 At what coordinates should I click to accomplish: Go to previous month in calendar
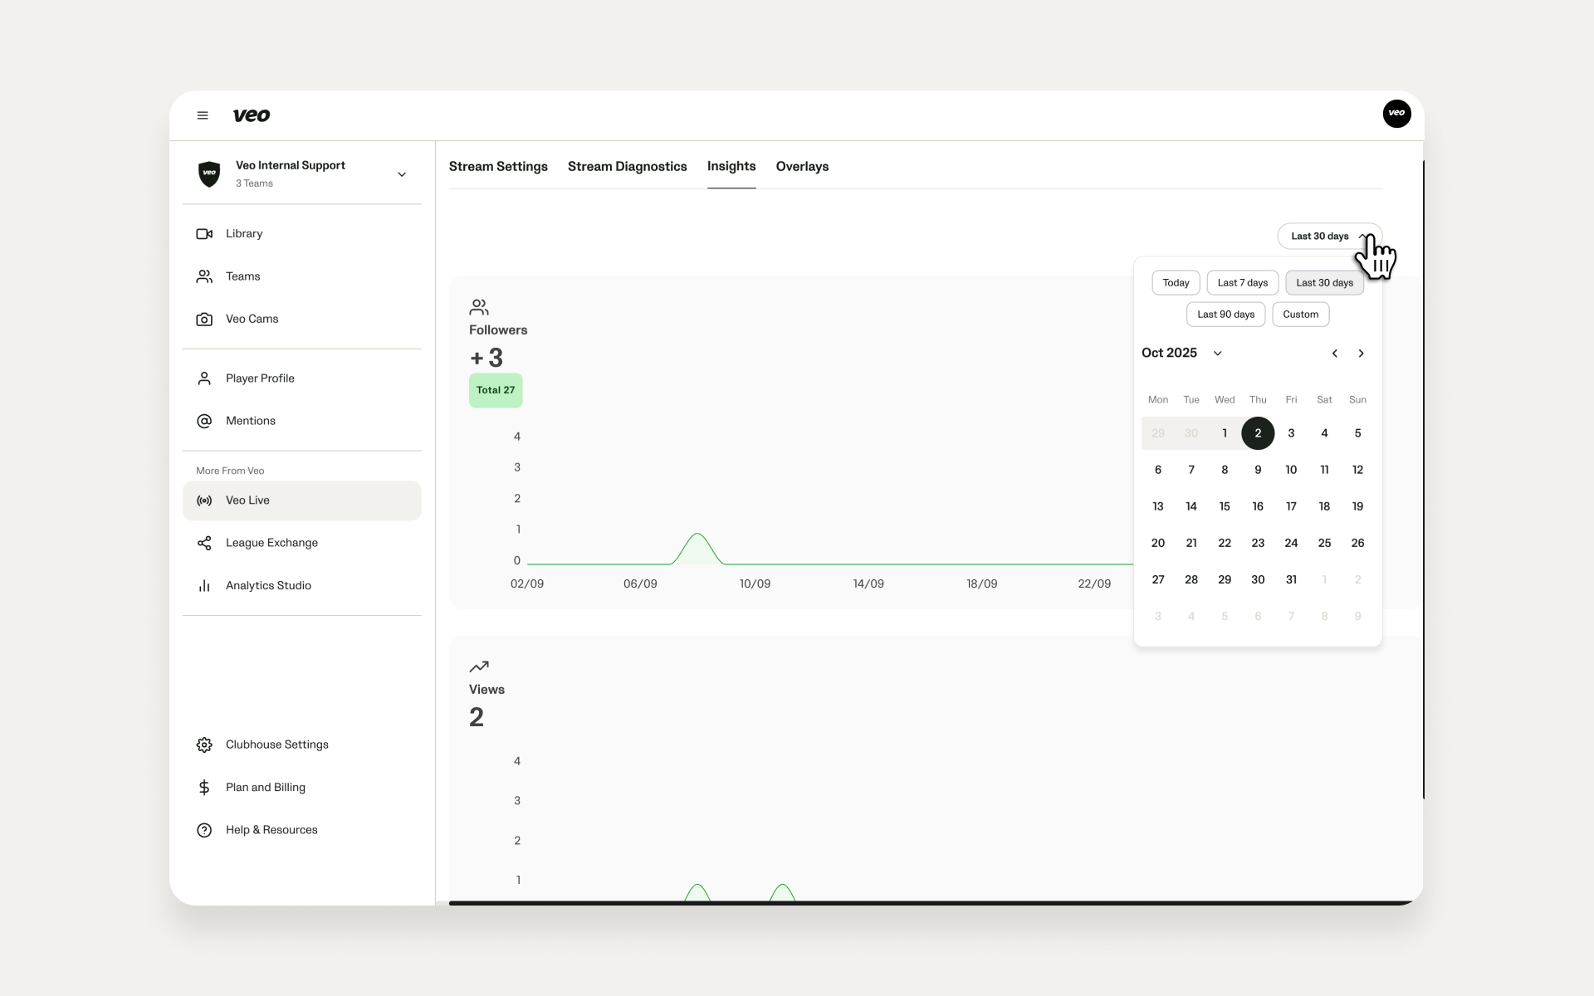(1334, 354)
